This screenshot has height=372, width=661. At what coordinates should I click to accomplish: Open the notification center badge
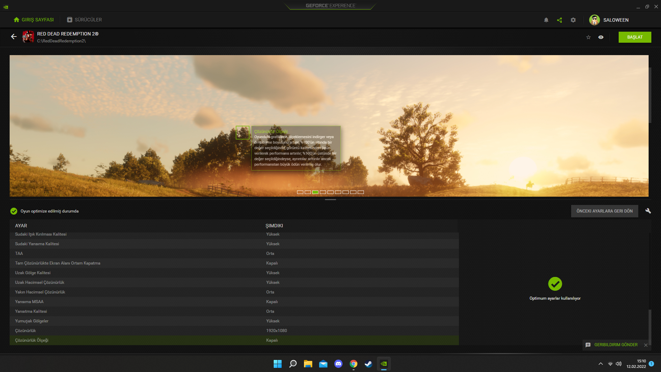[651, 364]
